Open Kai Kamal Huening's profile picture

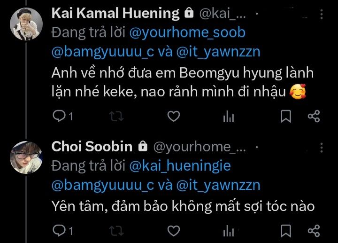click(x=26, y=24)
